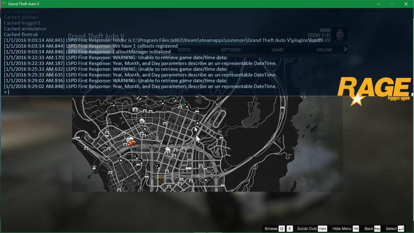Click the Caps key icon for Social Club
This screenshot has height=233, width=414.
[323, 228]
